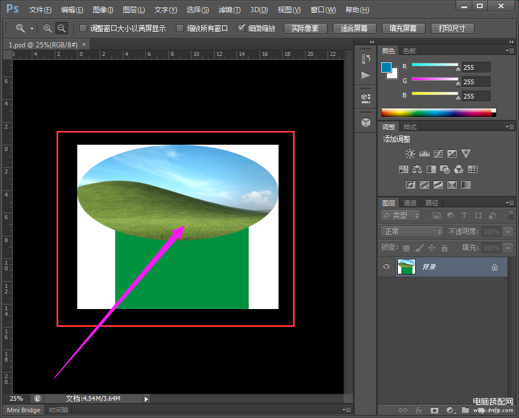Toggle smart object filter icon
The height and width of the screenshot is (418, 519).
pos(492,216)
